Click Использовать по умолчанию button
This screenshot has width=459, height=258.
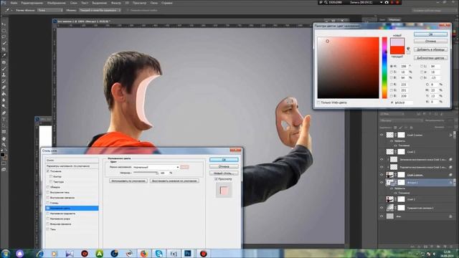[128, 181]
